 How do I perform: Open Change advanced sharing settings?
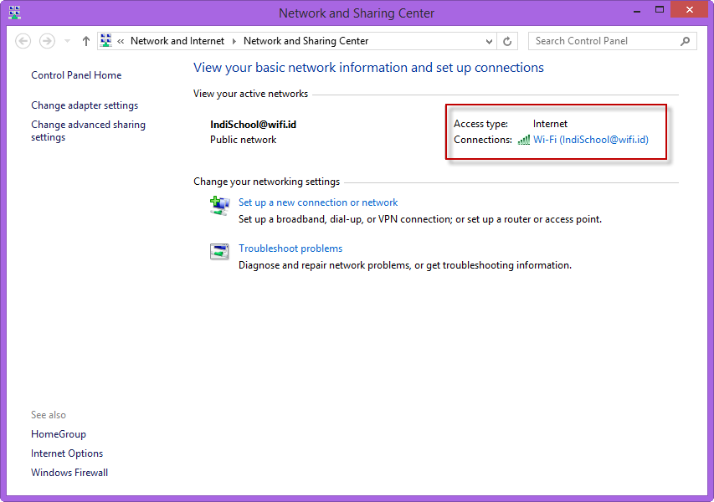[x=88, y=131]
